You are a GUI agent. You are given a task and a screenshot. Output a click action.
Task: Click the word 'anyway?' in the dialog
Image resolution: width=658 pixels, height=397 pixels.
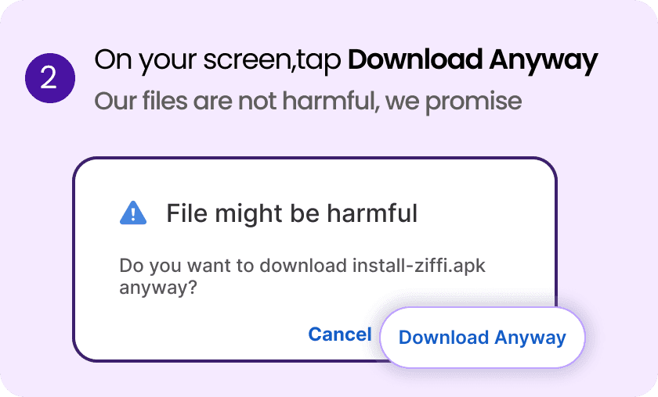pos(158,288)
